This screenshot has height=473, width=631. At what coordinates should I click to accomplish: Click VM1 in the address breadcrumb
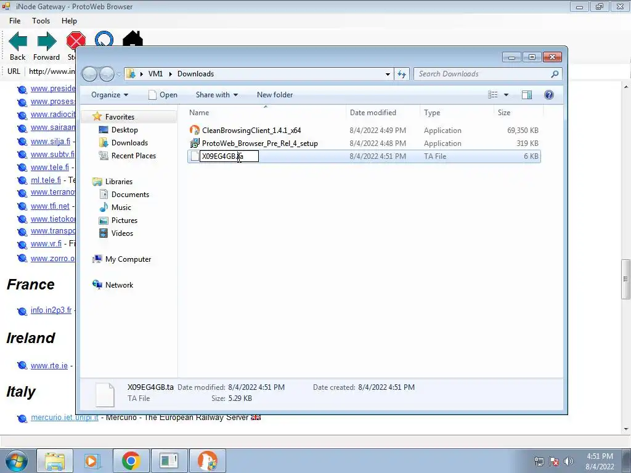click(155, 74)
